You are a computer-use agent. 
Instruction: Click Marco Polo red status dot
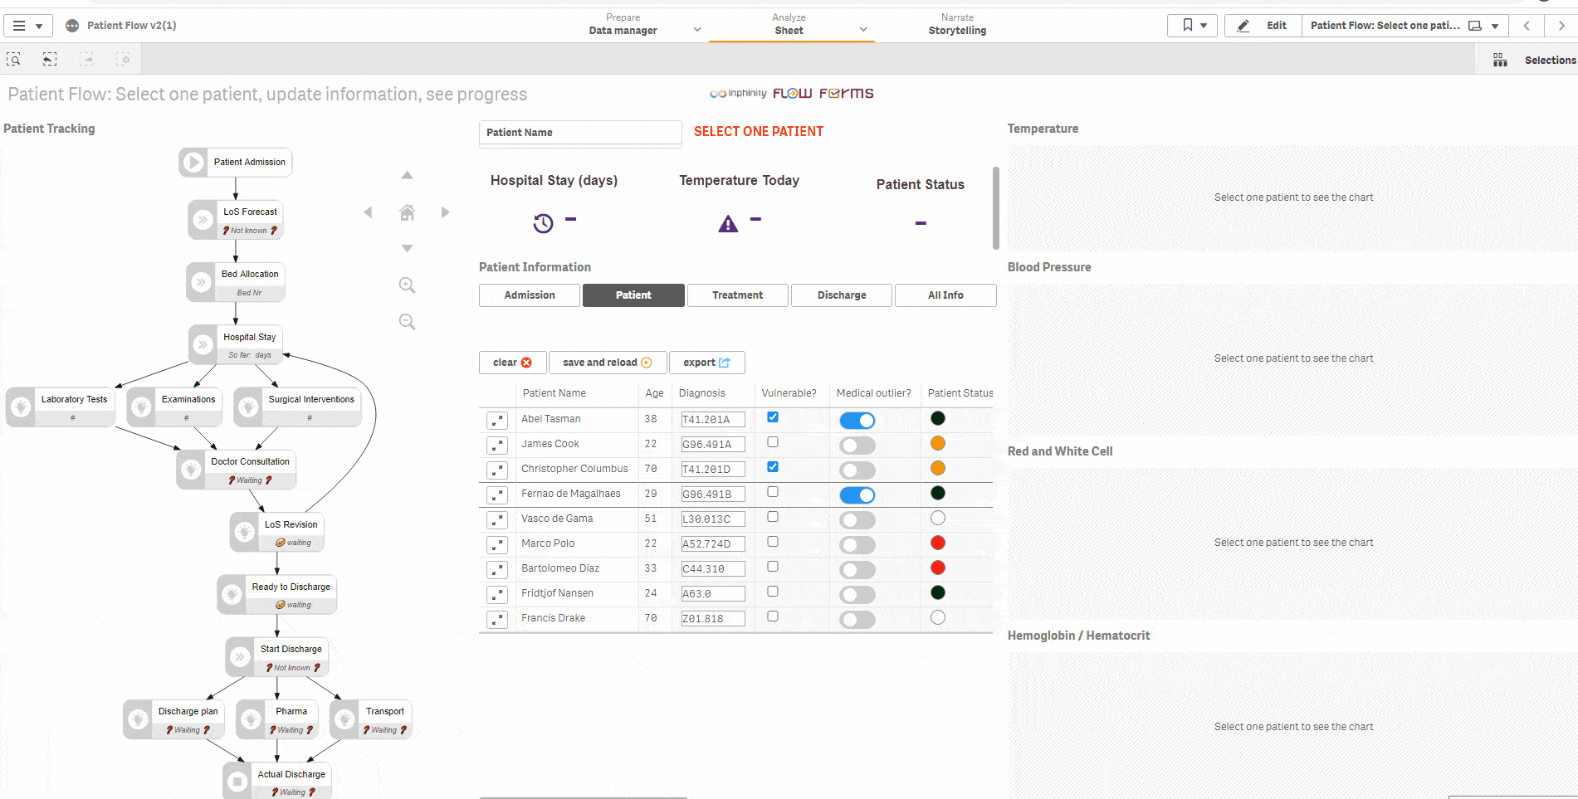point(938,543)
